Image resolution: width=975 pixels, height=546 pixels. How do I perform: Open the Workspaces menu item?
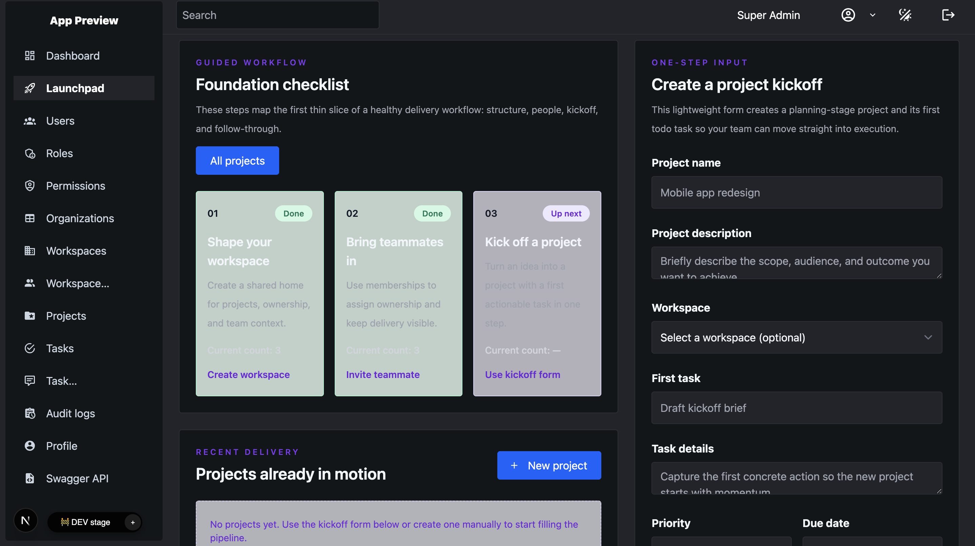tap(84, 251)
